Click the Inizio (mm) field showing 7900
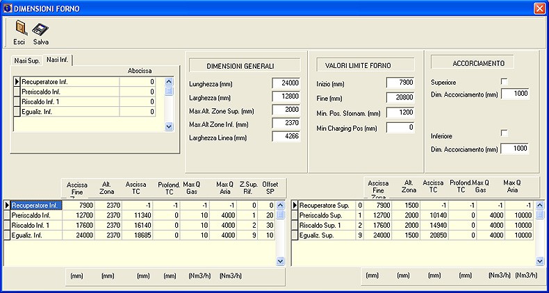This screenshot has width=549, height=293. click(x=400, y=83)
